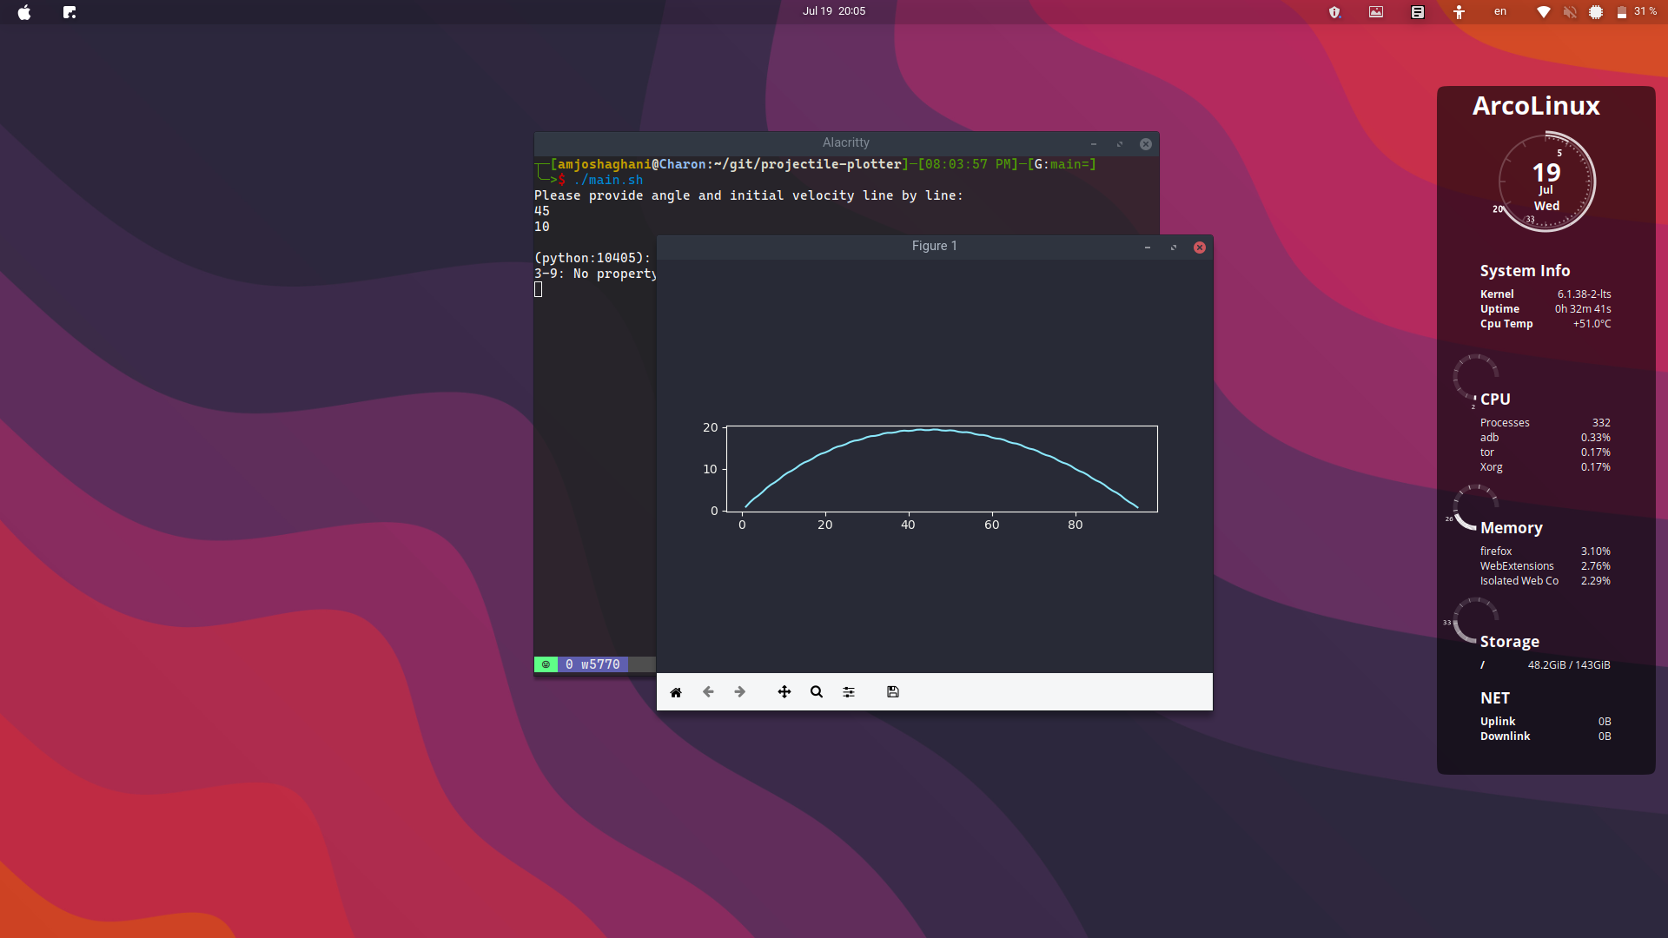Image resolution: width=1668 pixels, height=938 pixels.
Task: Click the Kernel value '6.1.38-2-lts'
Action: tap(1584, 294)
